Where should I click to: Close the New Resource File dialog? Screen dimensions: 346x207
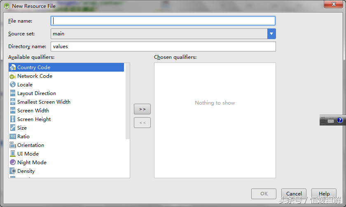[x=334, y=4]
